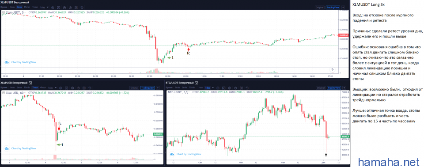This screenshot has width=424, height=167.
Task: Select 5min timeframe in XLM/USDT chart
Action: point(19,8)
